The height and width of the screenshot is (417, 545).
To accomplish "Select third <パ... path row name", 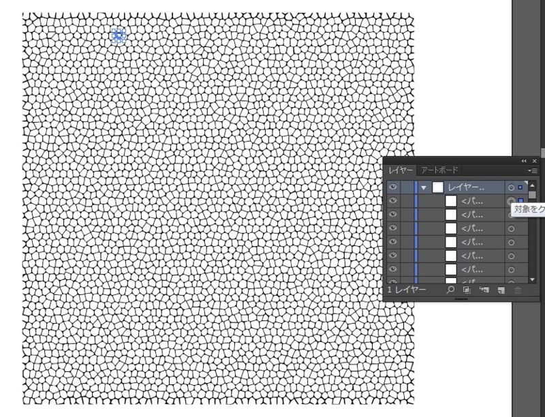I will point(472,228).
